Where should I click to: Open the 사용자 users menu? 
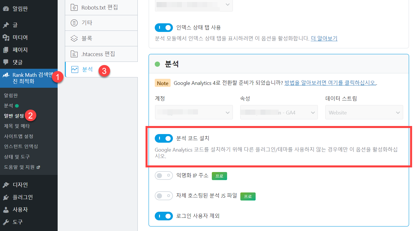tap(29, 209)
